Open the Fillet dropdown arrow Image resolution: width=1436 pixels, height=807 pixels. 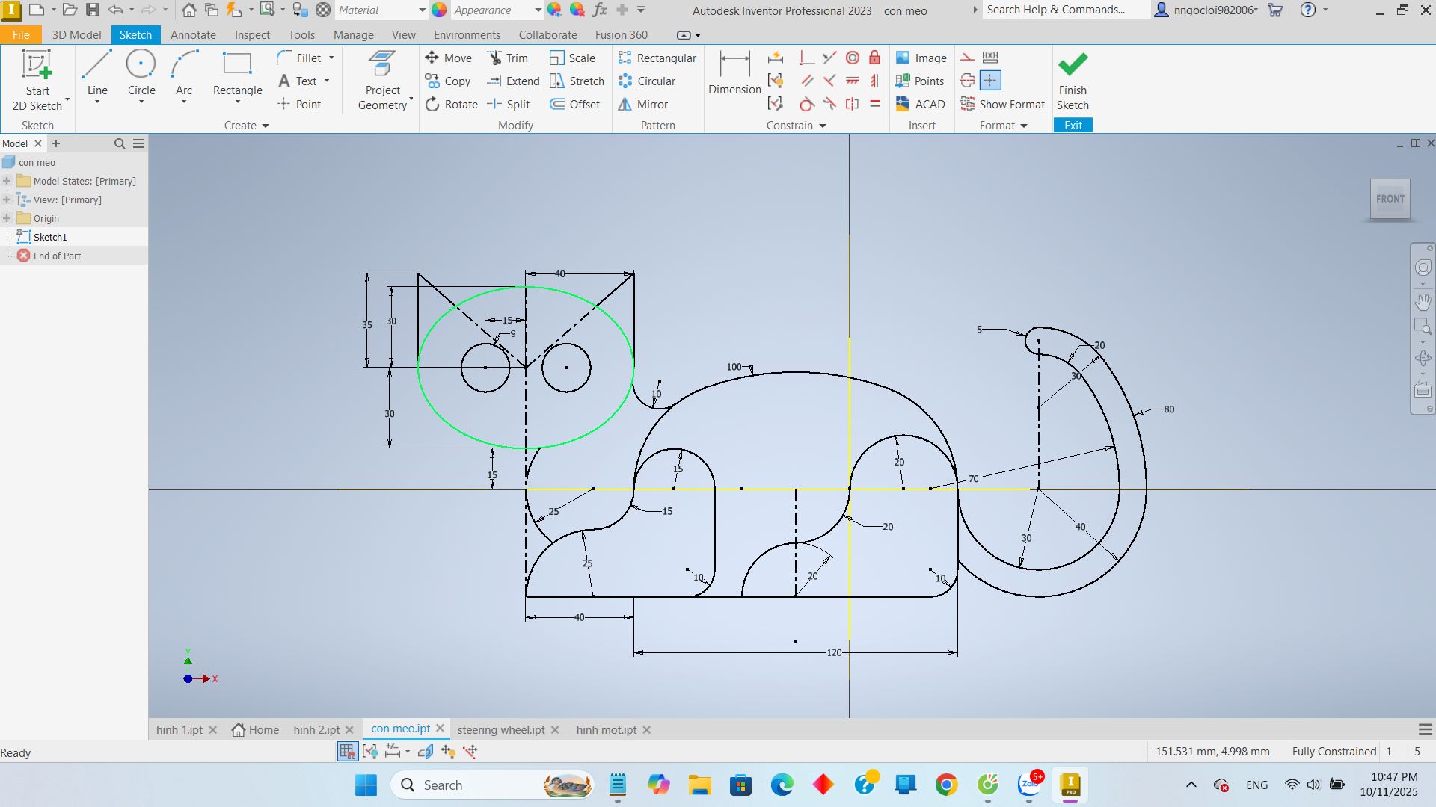[x=331, y=58]
